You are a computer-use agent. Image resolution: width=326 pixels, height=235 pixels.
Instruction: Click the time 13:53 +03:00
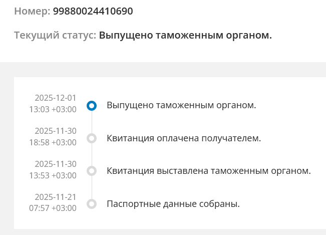[53, 175]
